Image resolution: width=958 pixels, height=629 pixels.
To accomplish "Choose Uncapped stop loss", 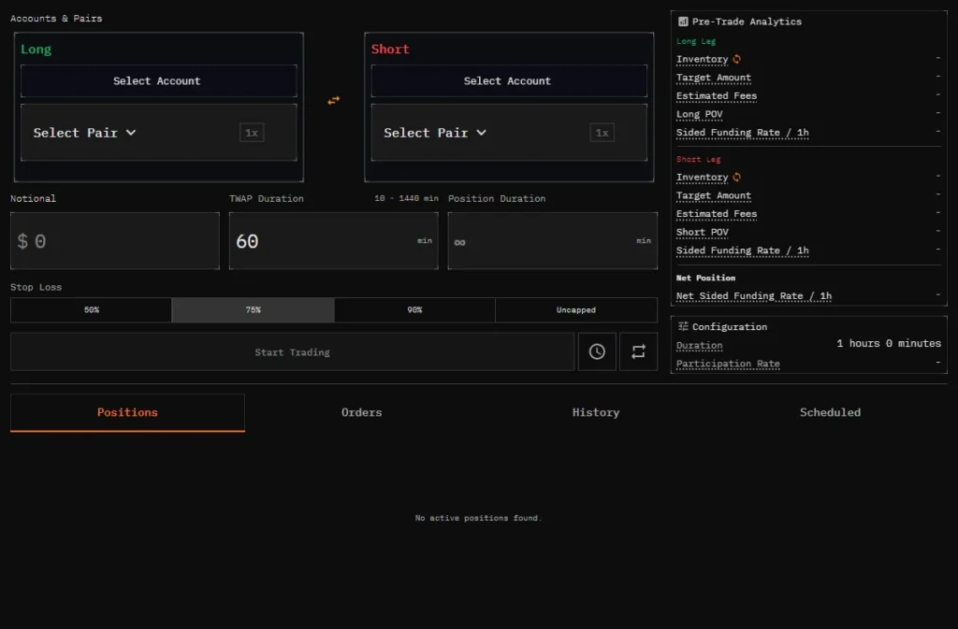I will point(575,310).
